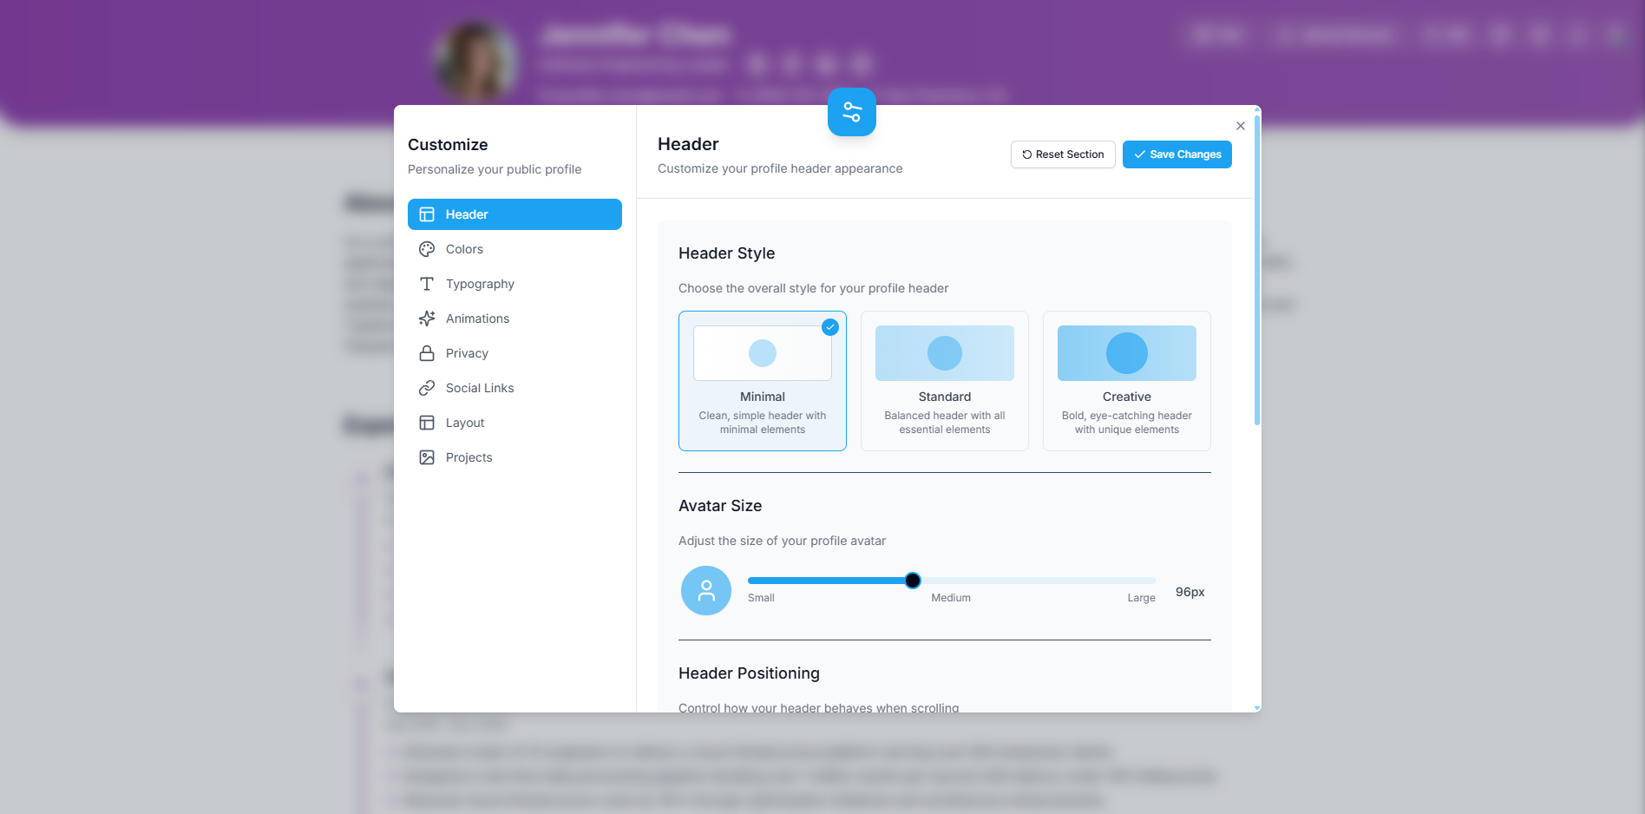Select the Creative header style

(x=1127, y=381)
